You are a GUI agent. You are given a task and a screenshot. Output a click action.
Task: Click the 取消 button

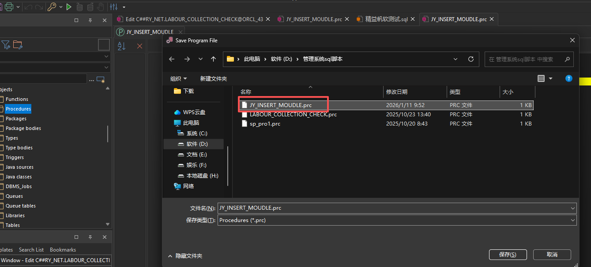click(552, 255)
